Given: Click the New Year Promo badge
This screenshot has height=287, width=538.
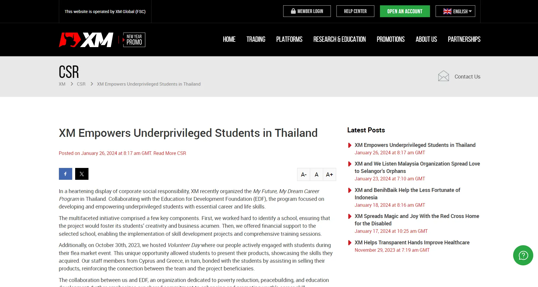Looking at the screenshot, I should tap(134, 40).
